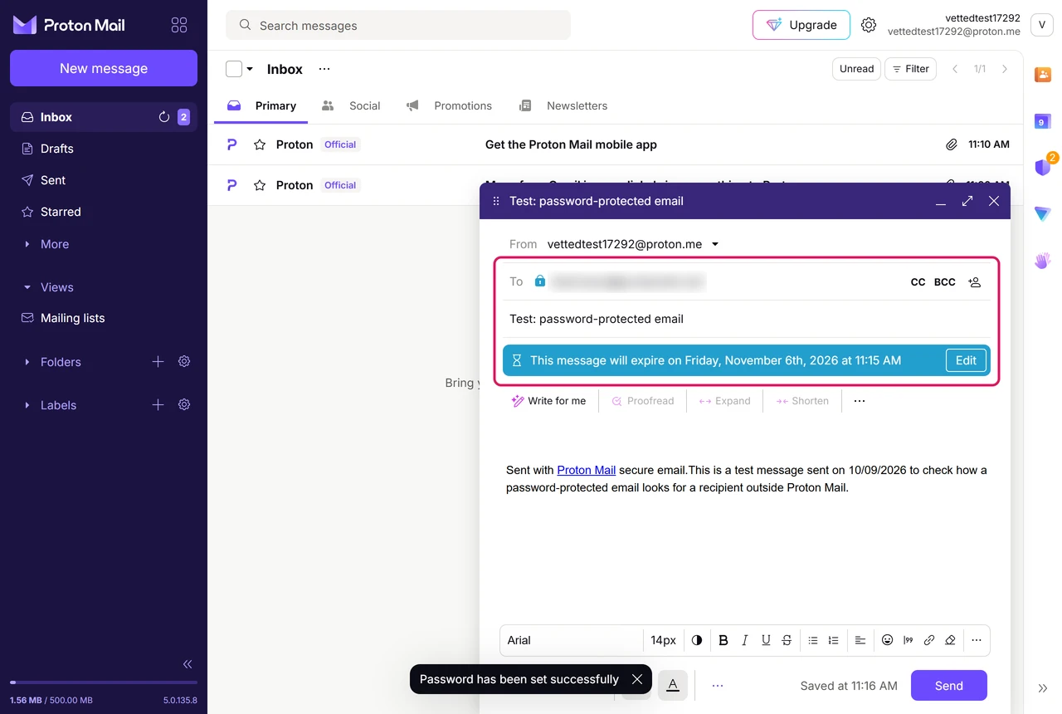Star the 11:10 AM Proton email
This screenshot has height=714, width=1062.
pos(260,144)
